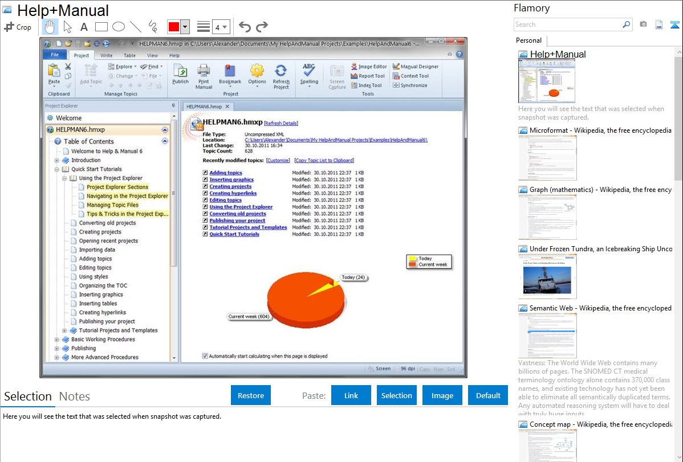
Task: Select the text annotation tool
Action: tap(84, 27)
